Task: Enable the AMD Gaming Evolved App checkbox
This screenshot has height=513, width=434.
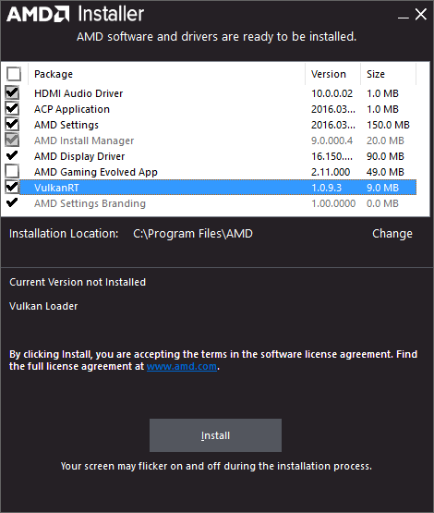Action: tap(12, 171)
